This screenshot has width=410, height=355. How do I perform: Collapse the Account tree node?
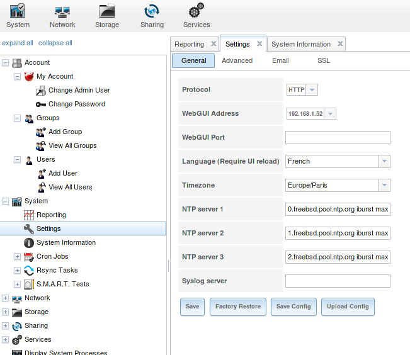click(x=5, y=63)
